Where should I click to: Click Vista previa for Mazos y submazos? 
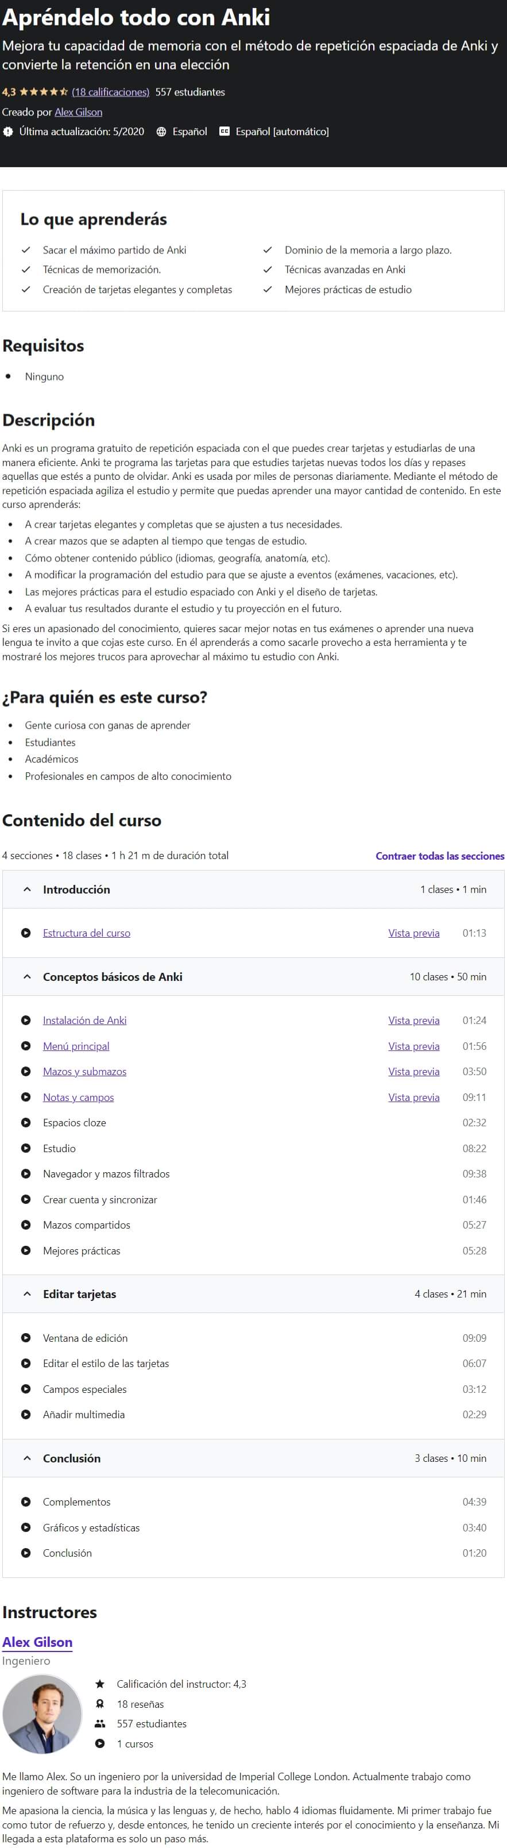pos(414,1071)
